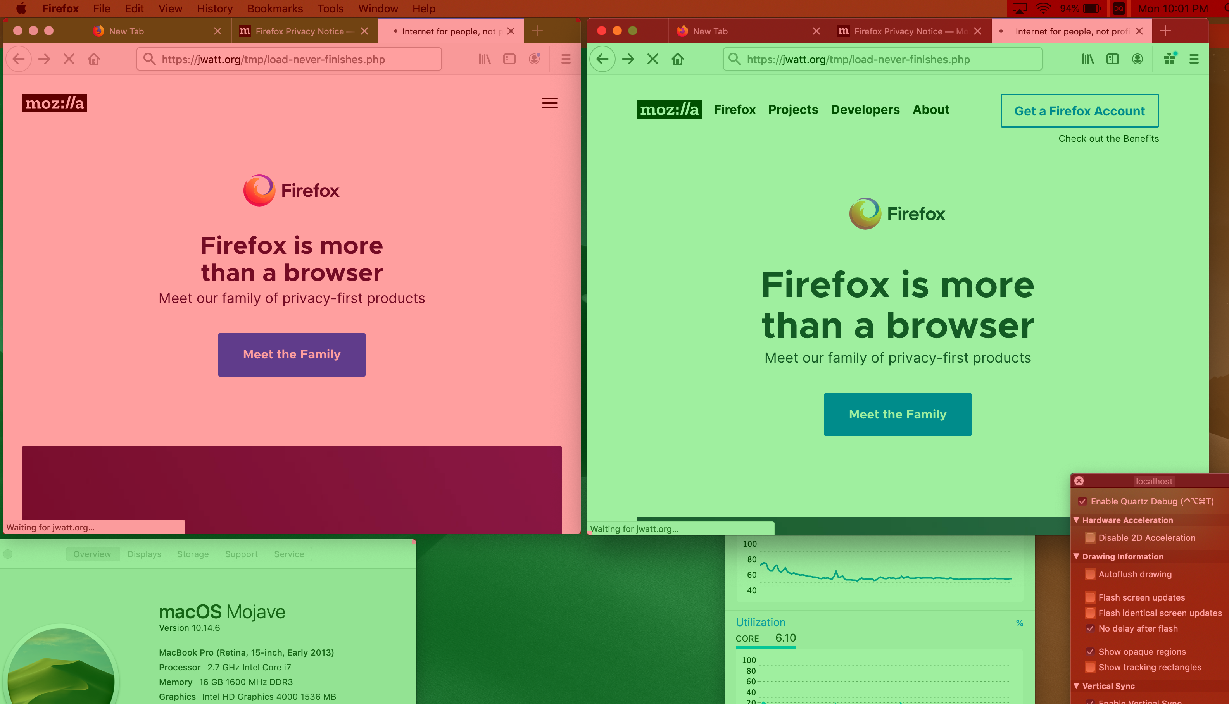Image resolution: width=1229 pixels, height=704 pixels.
Task: Select Displays tab in About This Mac
Action: (144, 554)
